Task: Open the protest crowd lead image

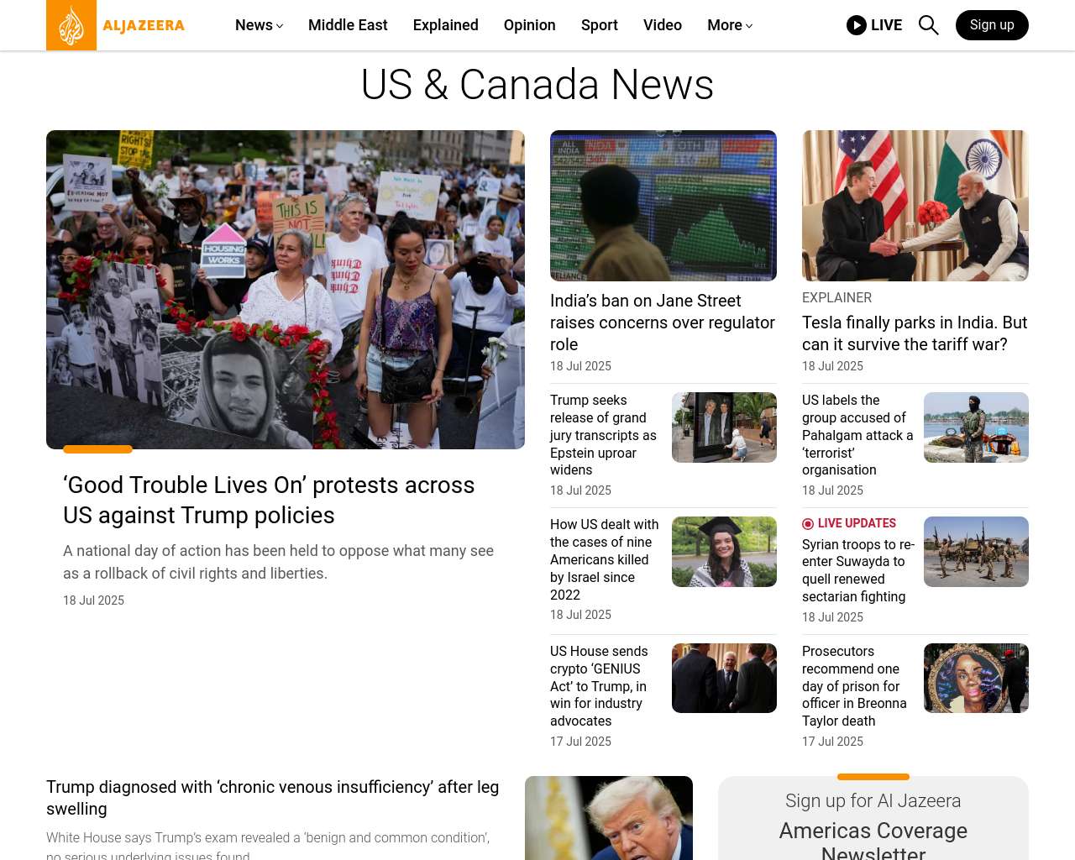Action: [x=286, y=290]
